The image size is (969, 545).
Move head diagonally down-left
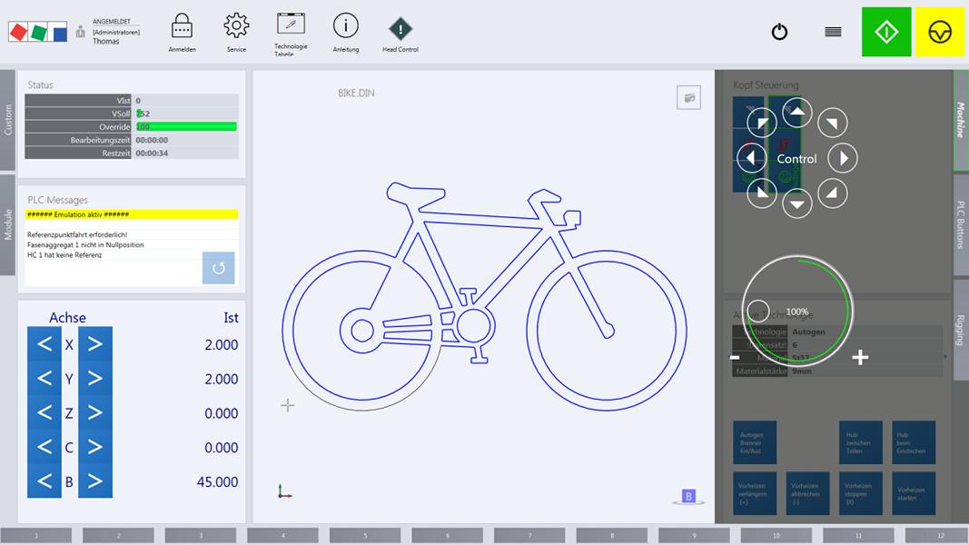[x=762, y=193]
